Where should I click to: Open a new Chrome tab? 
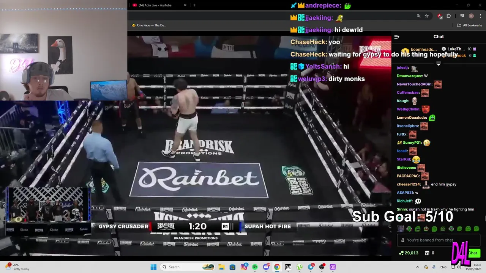coord(194,5)
